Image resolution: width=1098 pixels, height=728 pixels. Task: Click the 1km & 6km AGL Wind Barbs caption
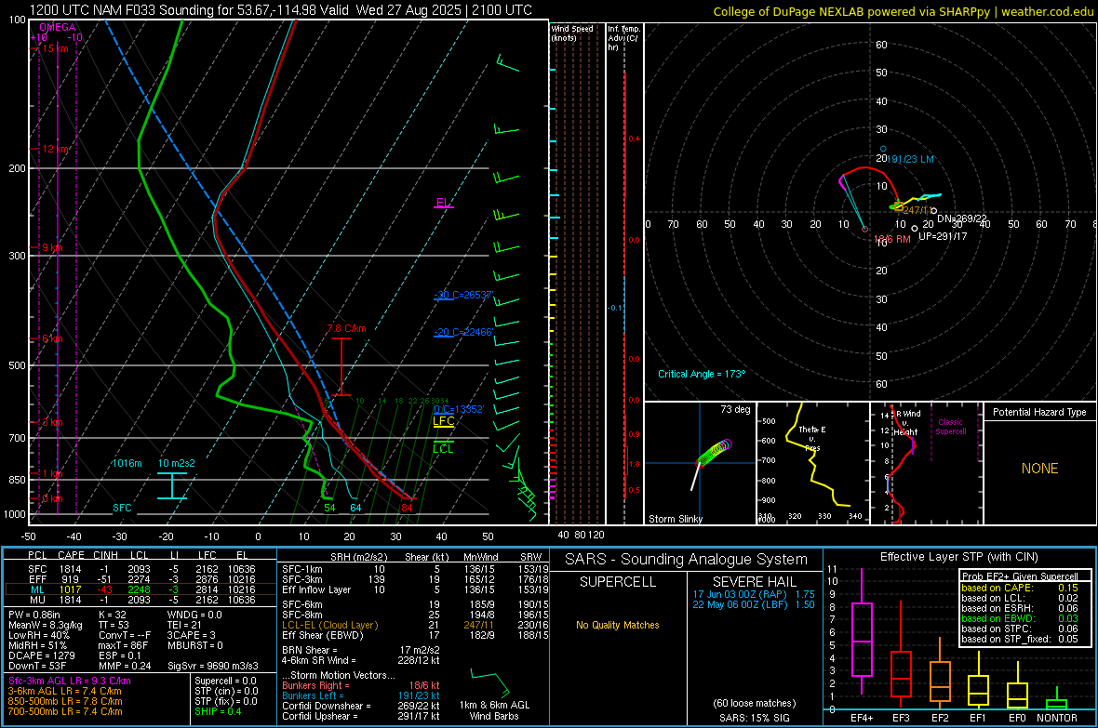[494, 710]
